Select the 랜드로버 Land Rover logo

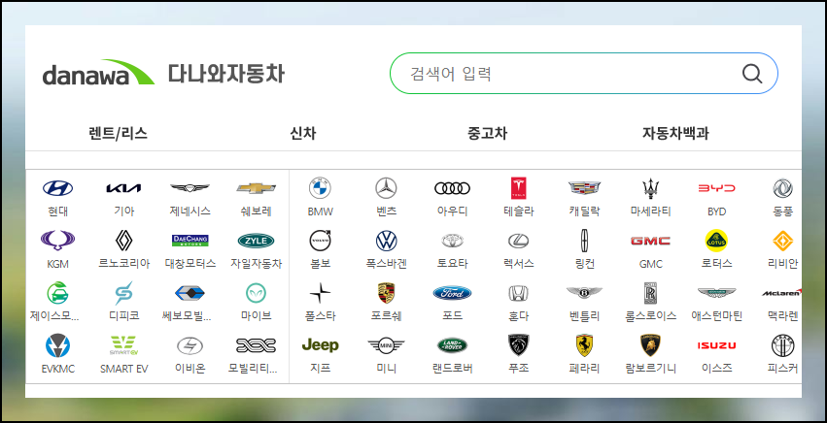click(453, 345)
